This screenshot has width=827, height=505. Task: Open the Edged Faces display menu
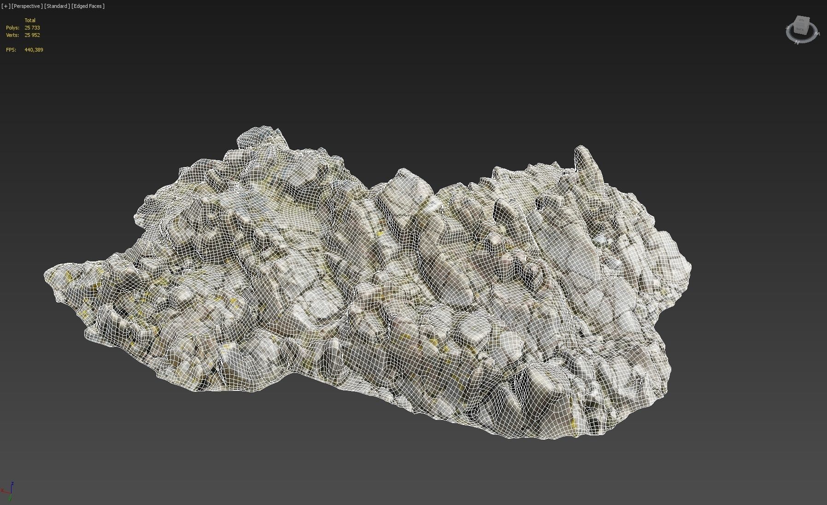[88, 6]
